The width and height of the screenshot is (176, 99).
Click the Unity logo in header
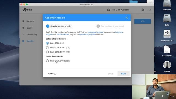coord(27,10)
